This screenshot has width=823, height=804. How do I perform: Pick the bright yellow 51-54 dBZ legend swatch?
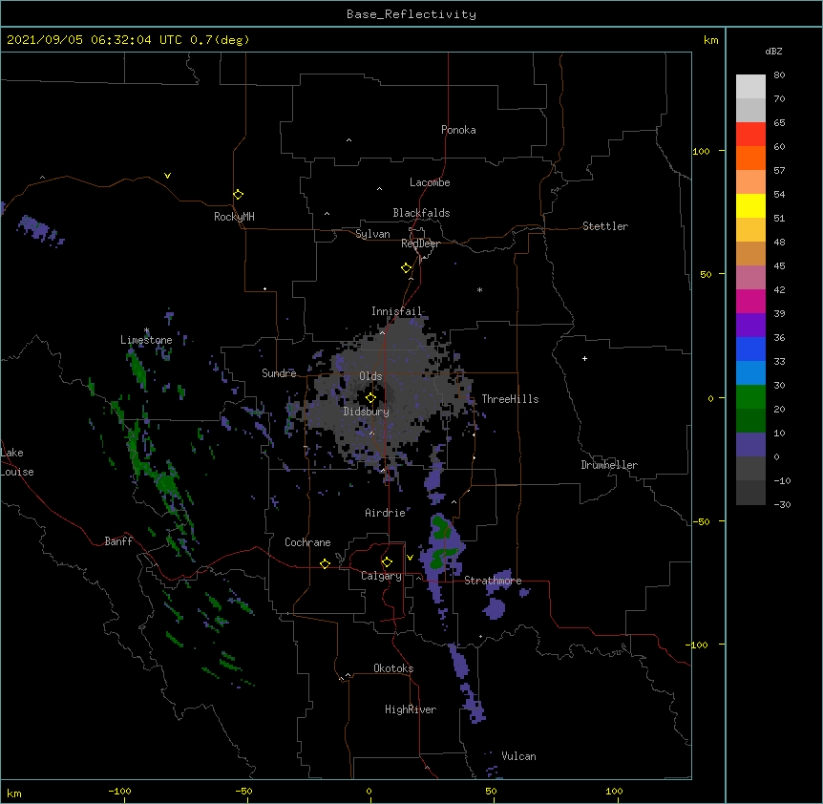tap(750, 205)
